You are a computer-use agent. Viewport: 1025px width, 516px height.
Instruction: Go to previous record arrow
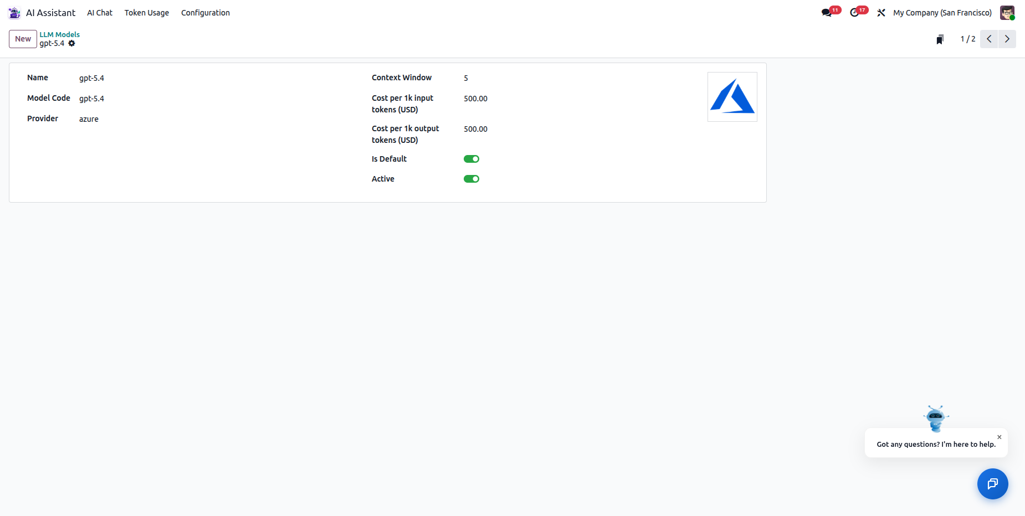[x=989, y=39]
